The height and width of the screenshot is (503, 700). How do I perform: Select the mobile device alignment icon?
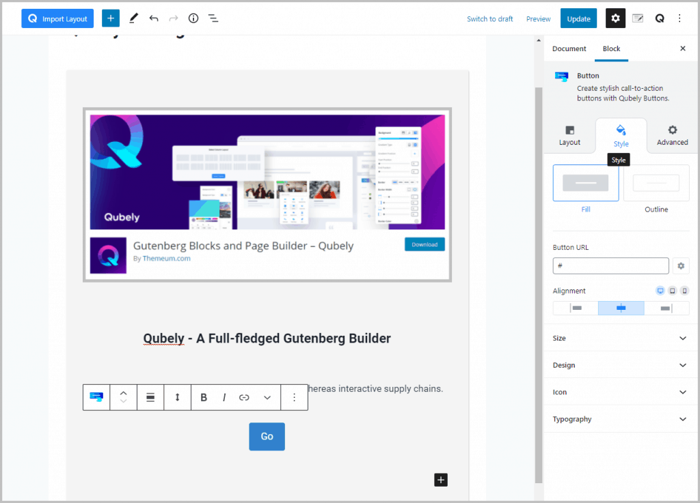tap(684, 291)
